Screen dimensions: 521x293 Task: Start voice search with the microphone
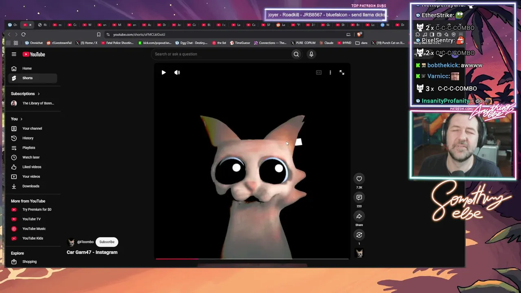click(x=311, y=54)
